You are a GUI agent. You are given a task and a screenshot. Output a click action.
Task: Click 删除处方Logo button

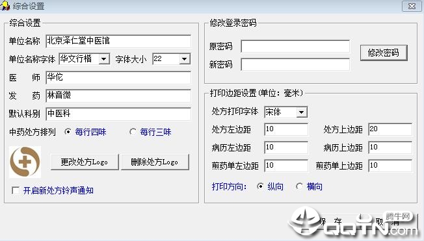click(x=155, y=162)
